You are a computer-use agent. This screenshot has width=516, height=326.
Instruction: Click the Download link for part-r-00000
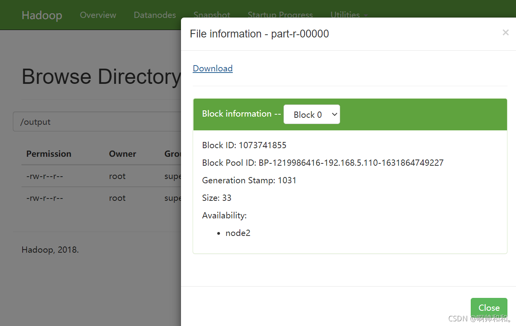click(213, 68)
